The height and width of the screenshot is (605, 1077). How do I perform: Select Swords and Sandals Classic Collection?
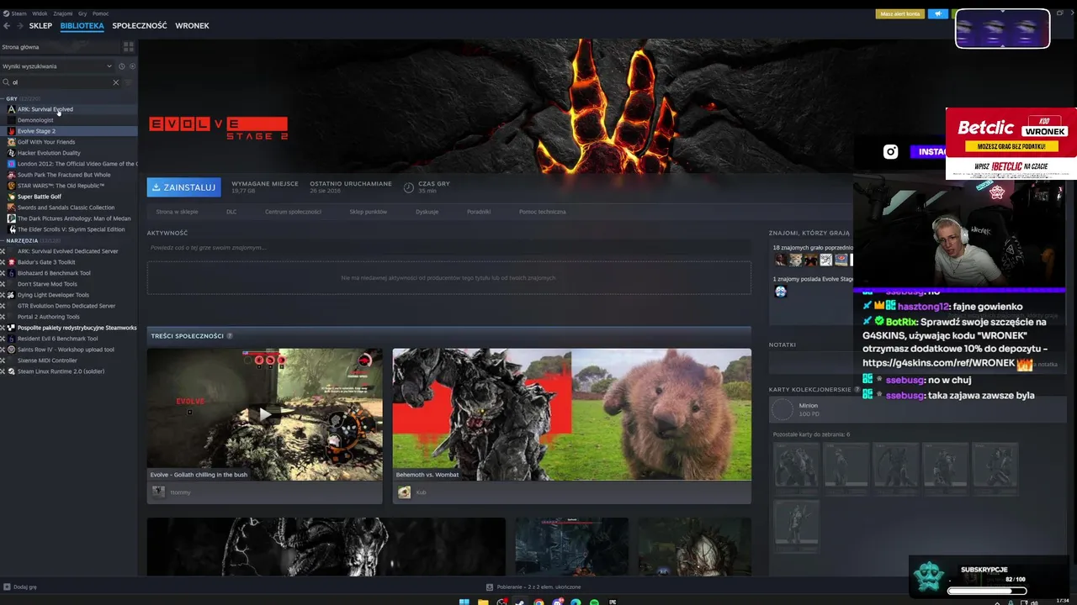coord(68,208)
